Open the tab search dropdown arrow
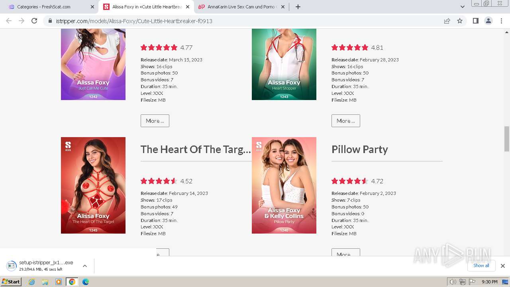This screenshot has width=510, height=287. pos(462,7)
